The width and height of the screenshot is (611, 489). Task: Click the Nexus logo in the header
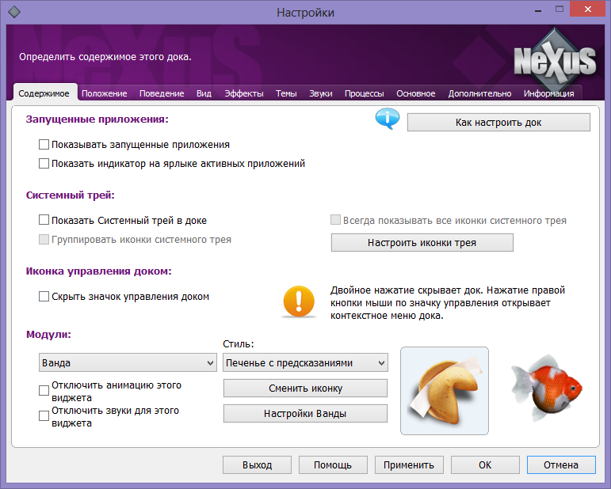coord(555,60)
